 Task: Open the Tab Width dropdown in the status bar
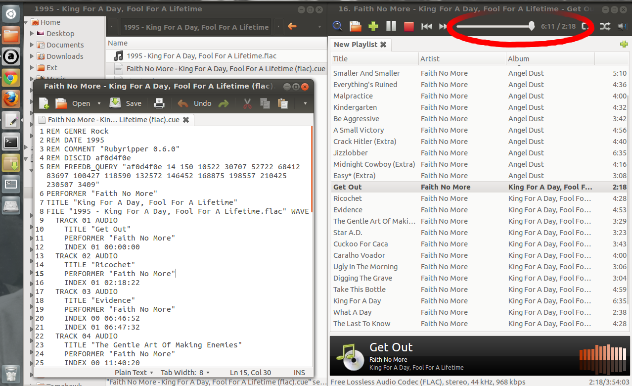coord(185,372)
